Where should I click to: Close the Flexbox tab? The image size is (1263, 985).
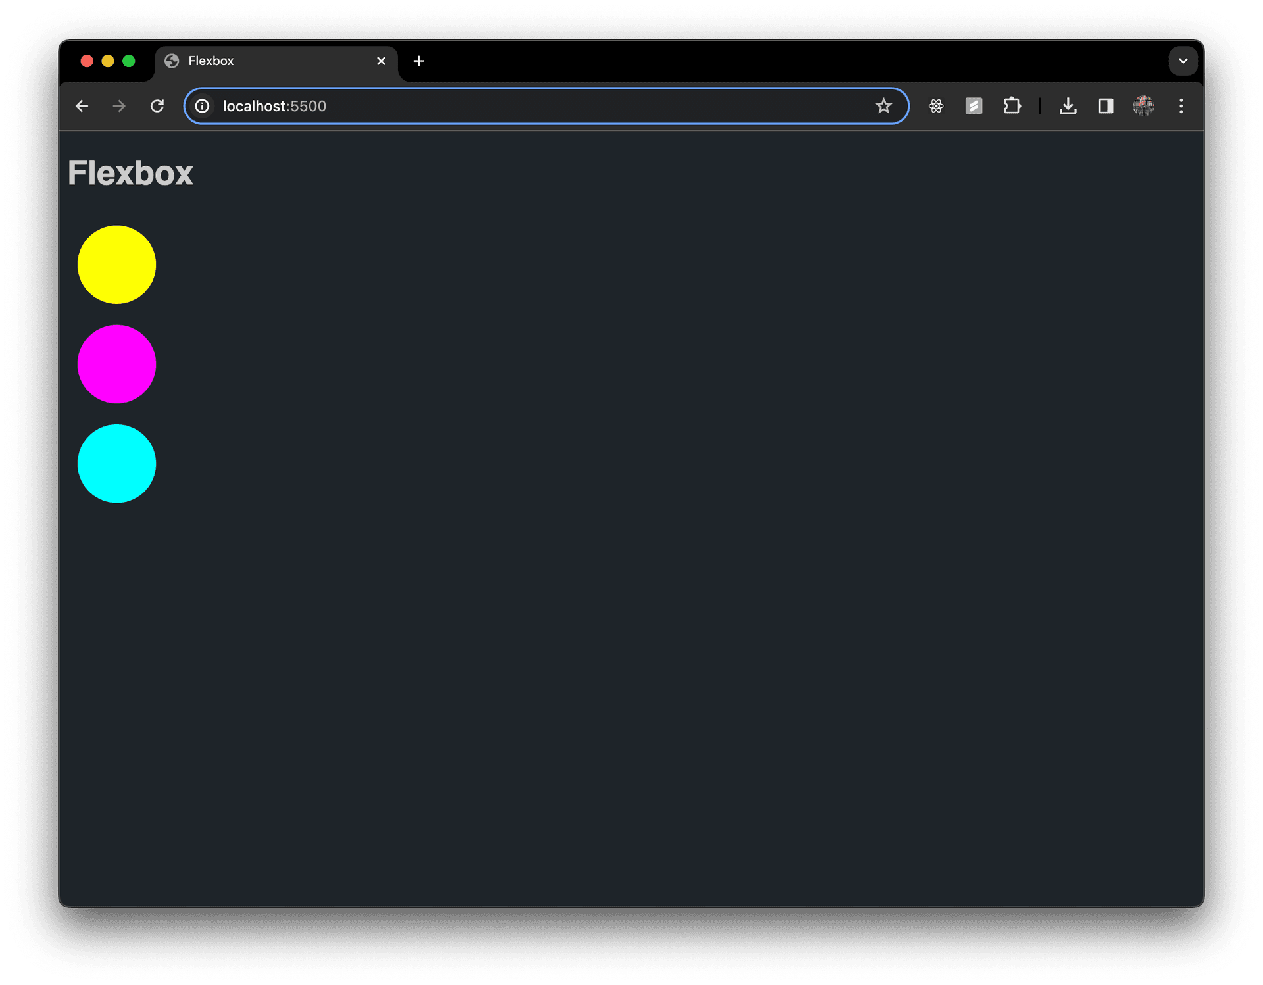click(382, 61)
